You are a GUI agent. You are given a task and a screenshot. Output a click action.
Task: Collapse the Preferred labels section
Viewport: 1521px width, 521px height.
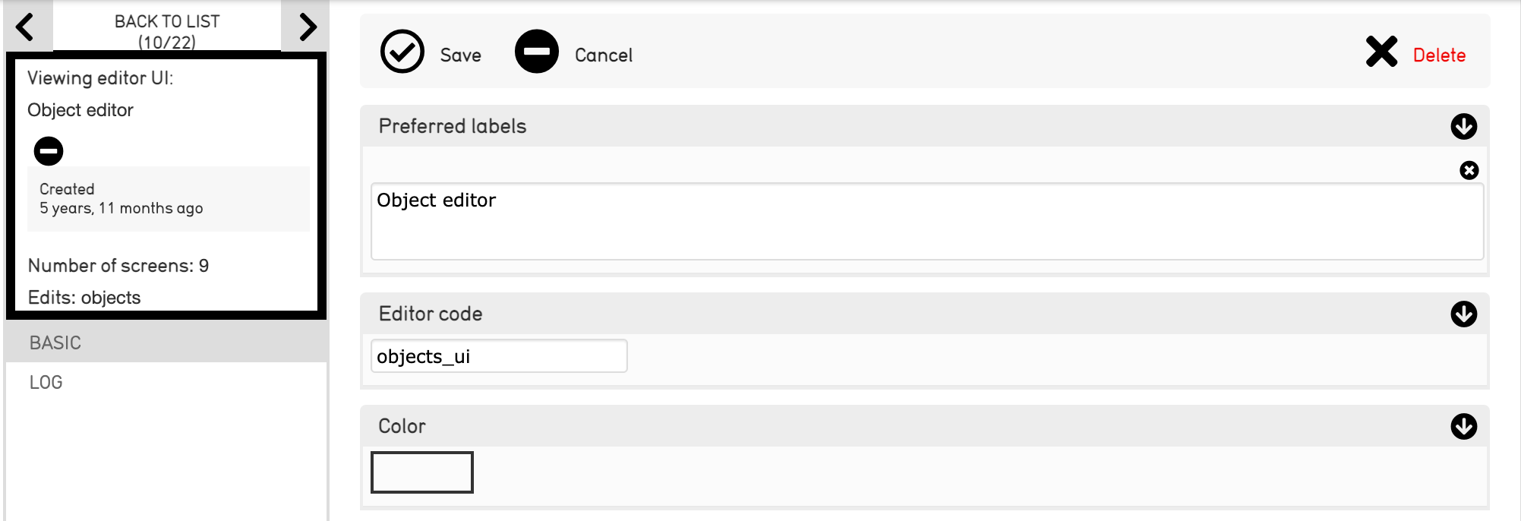click(x=1463, y=126)
